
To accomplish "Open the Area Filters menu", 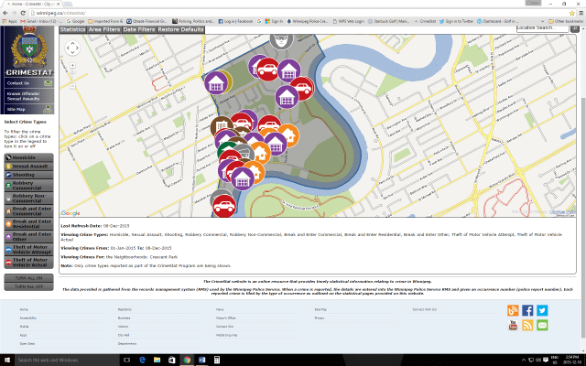I will (104, 29).
